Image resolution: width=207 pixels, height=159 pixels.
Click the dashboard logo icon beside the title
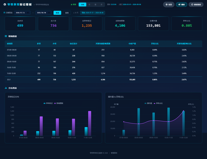pos(5,5)
